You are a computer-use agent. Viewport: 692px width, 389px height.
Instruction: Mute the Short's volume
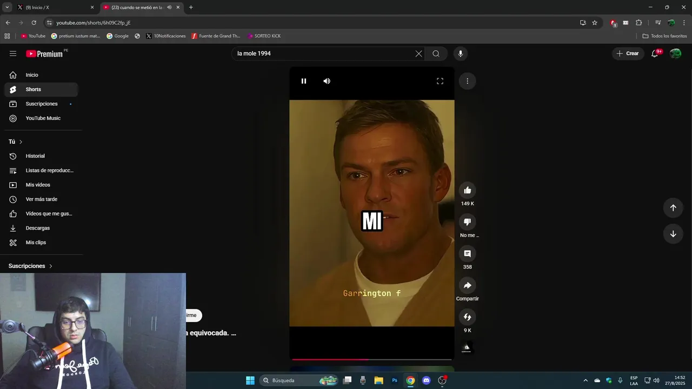pyautogui.click(x=327, y=81)
